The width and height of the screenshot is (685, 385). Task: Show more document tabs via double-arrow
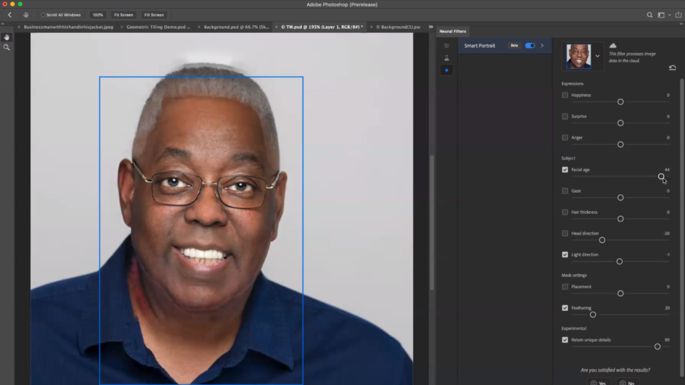431,27
